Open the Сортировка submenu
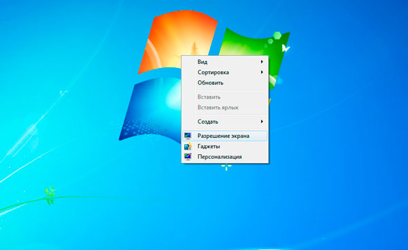The height and width of the screenshot is (250, 408). pyautogui.click(x=225, y=72)
